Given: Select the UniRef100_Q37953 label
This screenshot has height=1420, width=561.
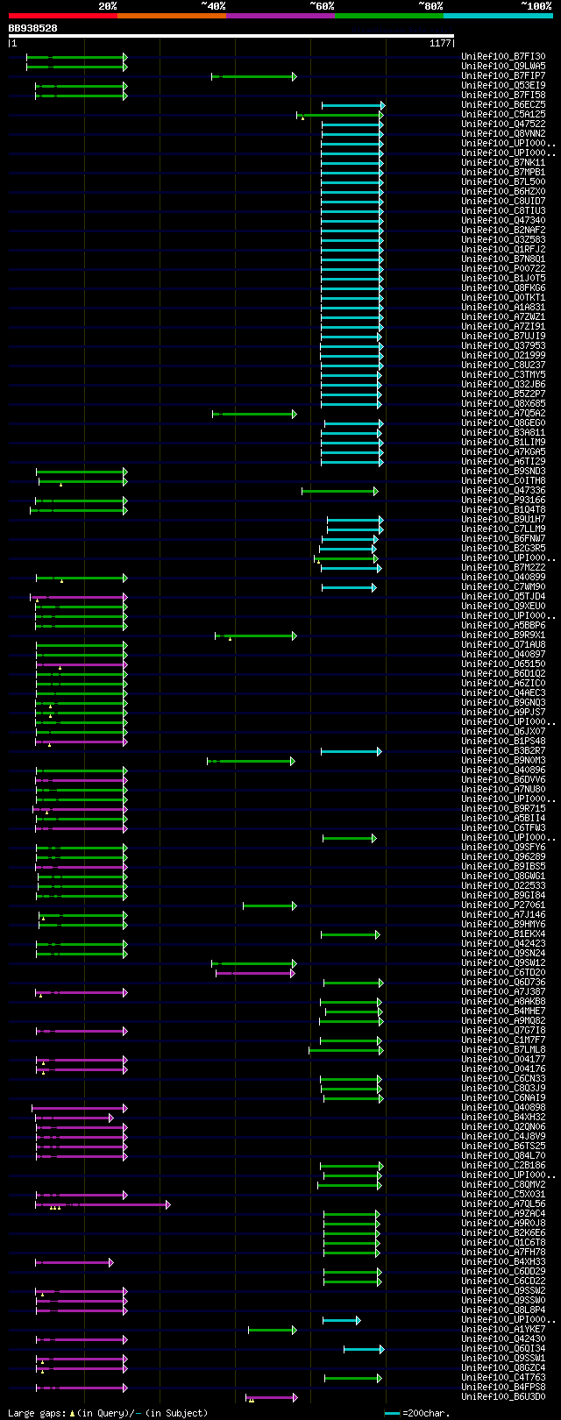Looking at the screenshot, I should coord(503,346).
